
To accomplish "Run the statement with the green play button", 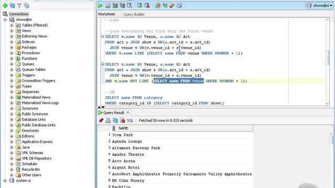I will [100, 6].
